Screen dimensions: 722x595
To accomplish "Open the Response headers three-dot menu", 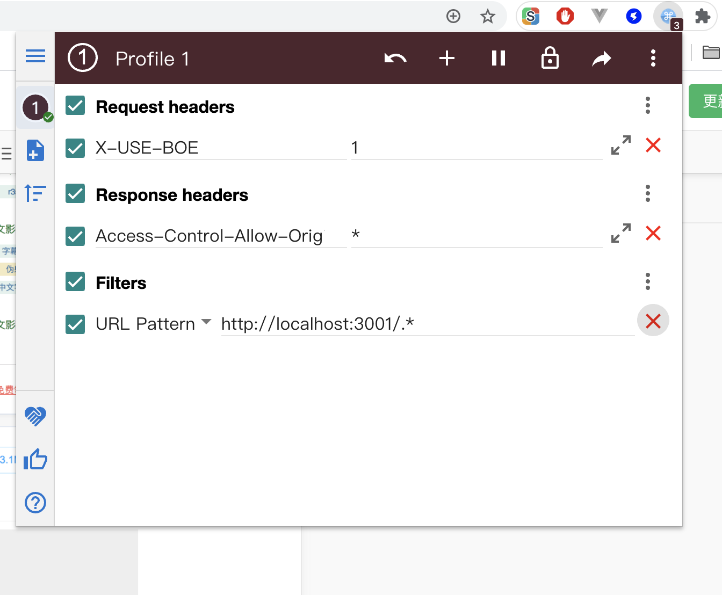I will click(x=648, y=193).
